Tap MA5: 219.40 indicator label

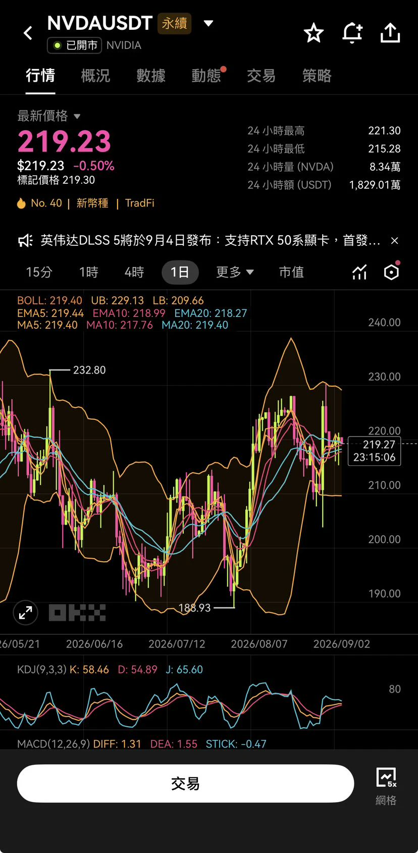[47, 325]
